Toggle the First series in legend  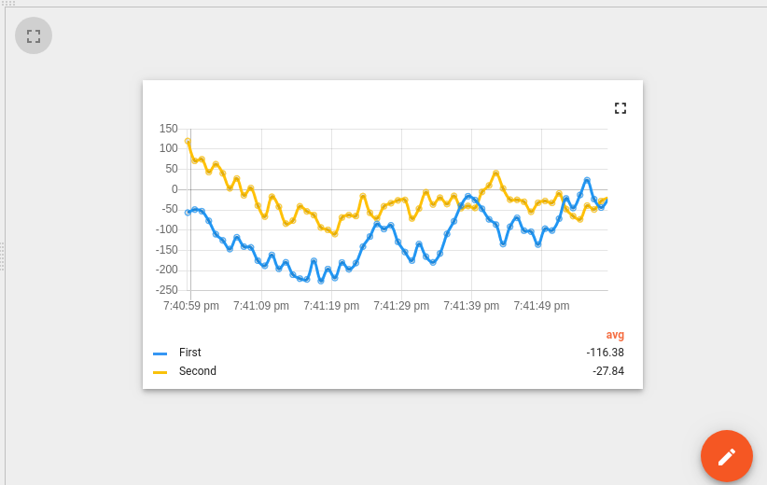(189, 353)
